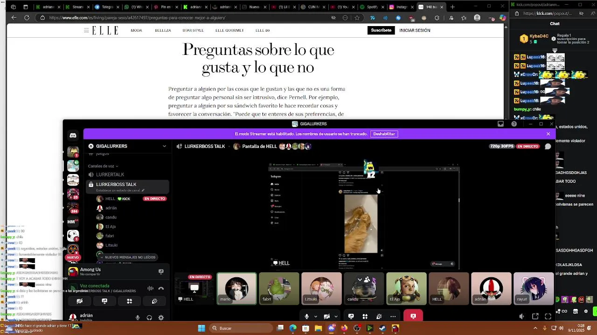Open MODA section in ELLE nav

click(136, 30)
